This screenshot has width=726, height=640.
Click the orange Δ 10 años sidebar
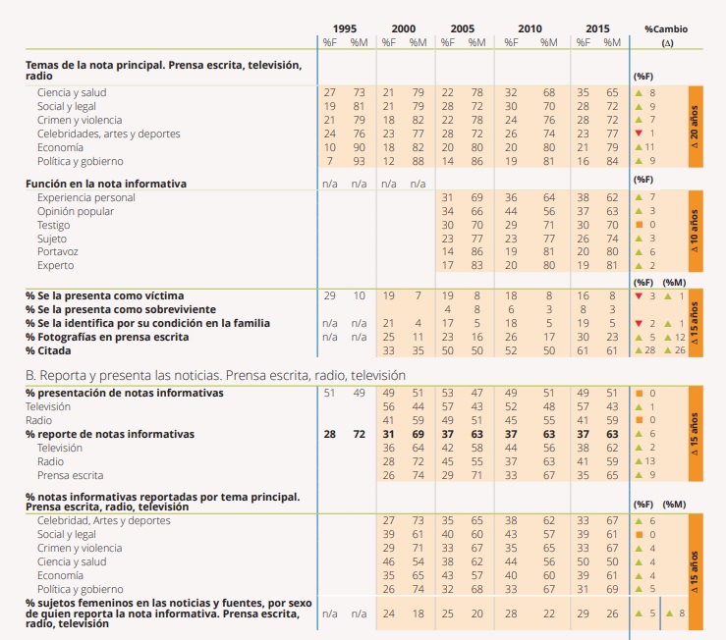tap(697, 232)
